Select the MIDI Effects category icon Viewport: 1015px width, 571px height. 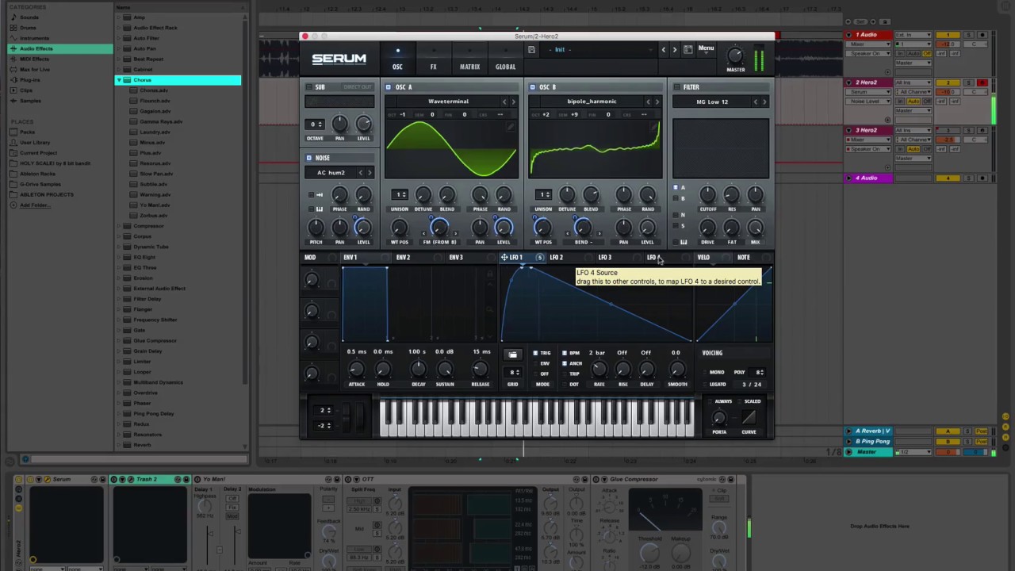tap(13, 59)
